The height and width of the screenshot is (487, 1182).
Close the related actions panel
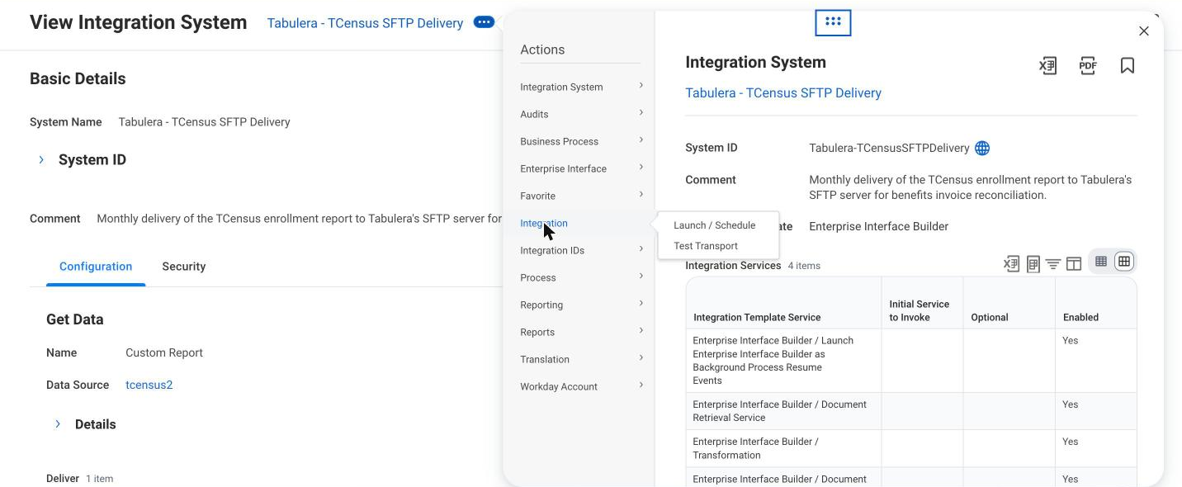(1143, 31)
